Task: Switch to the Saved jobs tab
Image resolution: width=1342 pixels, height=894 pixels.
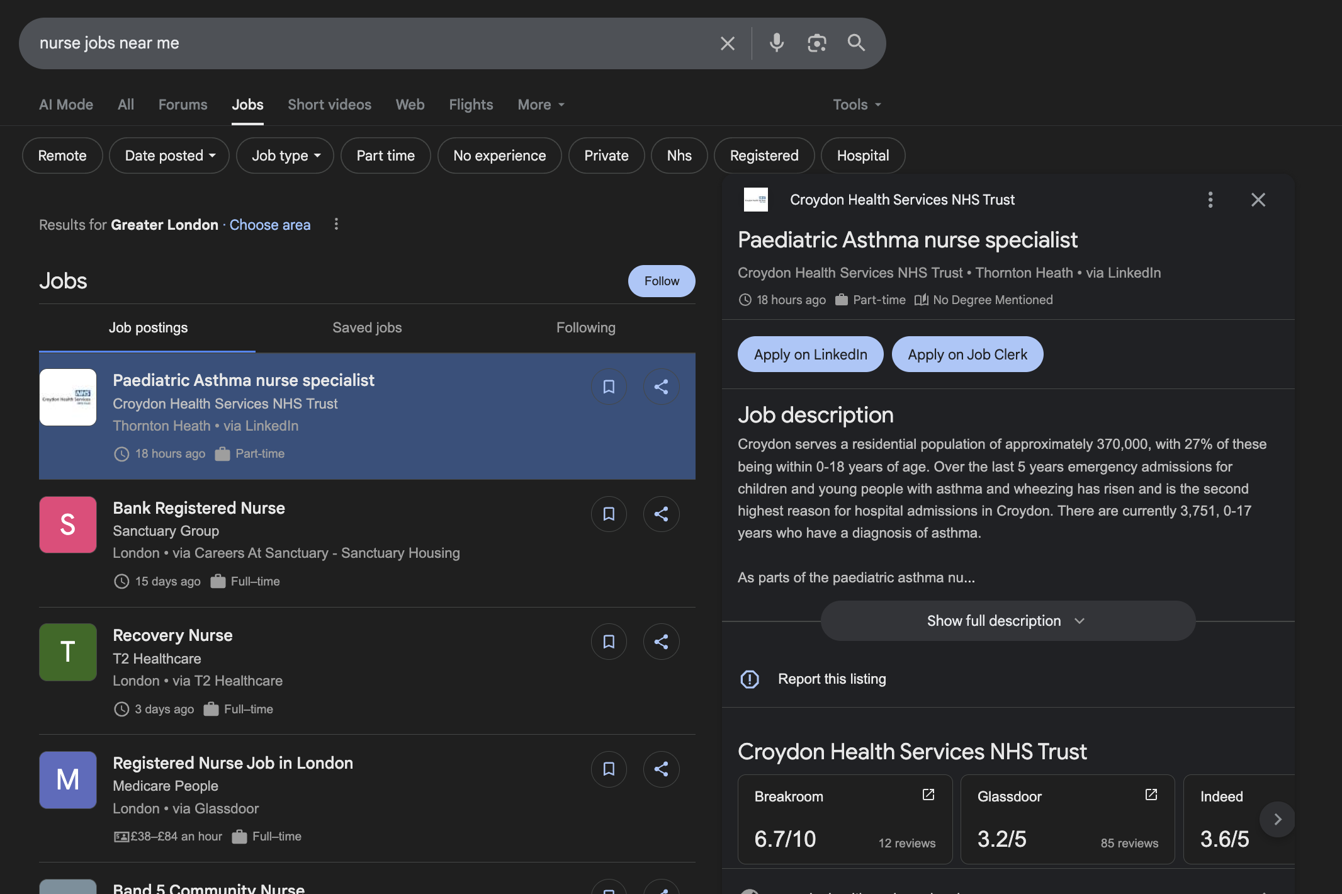Action: coord(367,327)
